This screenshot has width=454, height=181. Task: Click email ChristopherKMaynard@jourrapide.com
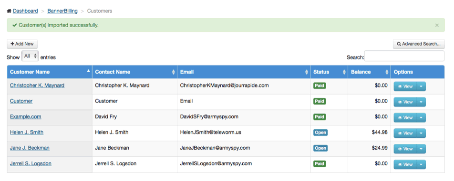pos(225,86)
